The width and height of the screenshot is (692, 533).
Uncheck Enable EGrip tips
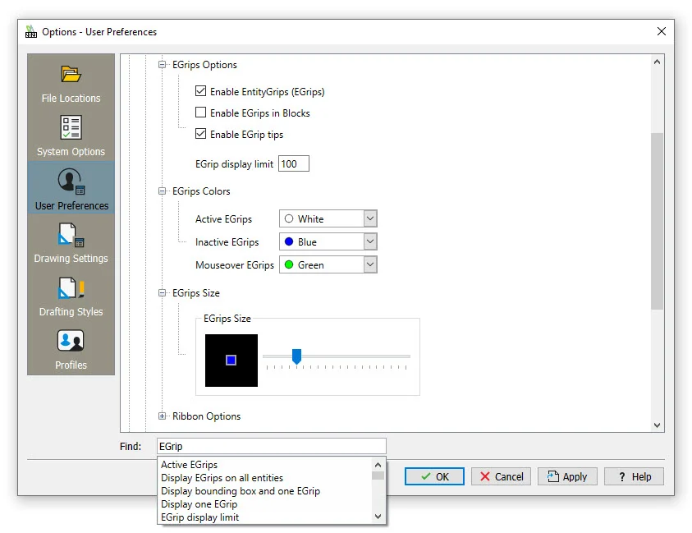click(201, 135)
